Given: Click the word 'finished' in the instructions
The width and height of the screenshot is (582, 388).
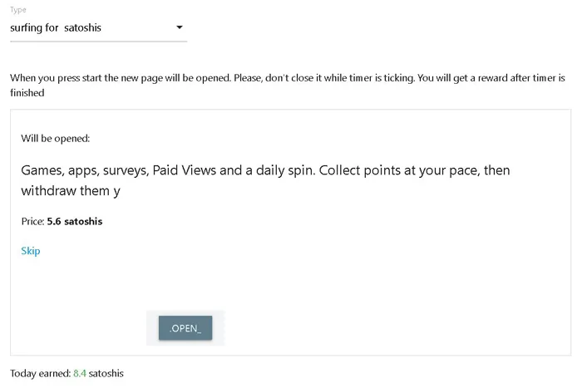Looking at the screenshot, I should pyautogui.click(x=27, y=93).
